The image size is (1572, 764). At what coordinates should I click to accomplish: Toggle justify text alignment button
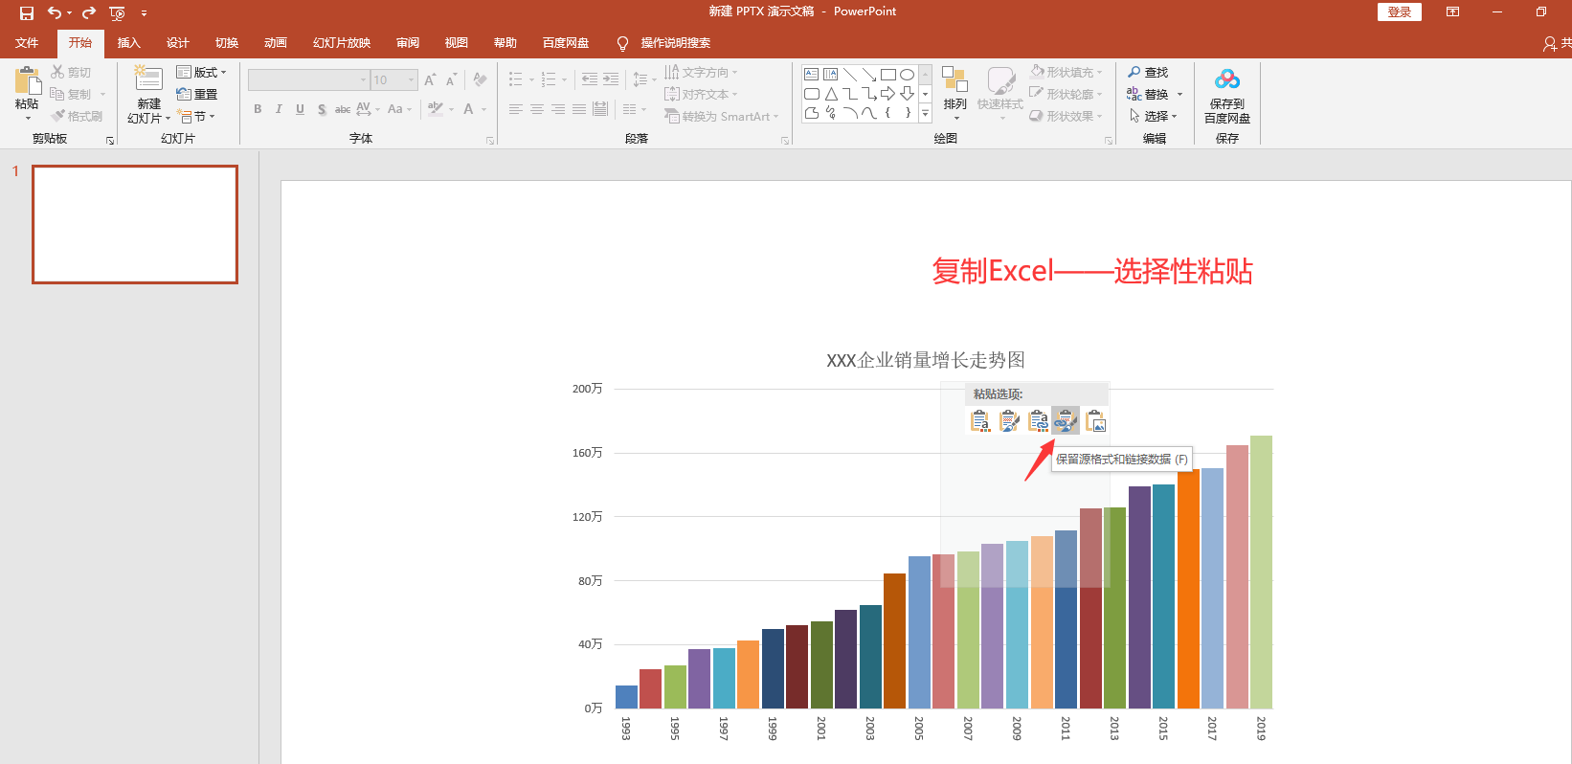click(x=579, y=109)
